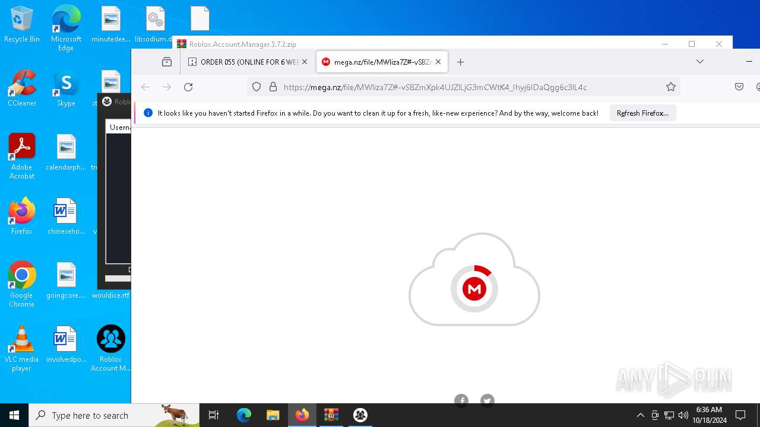Viewport: 760px width, 427px height.
Task: Open the VLC media player desktop shortcut
Action: 21,349
